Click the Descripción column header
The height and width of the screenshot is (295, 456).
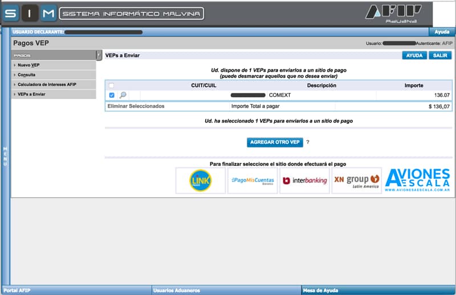pyautogui.click(x=321, y=85)
